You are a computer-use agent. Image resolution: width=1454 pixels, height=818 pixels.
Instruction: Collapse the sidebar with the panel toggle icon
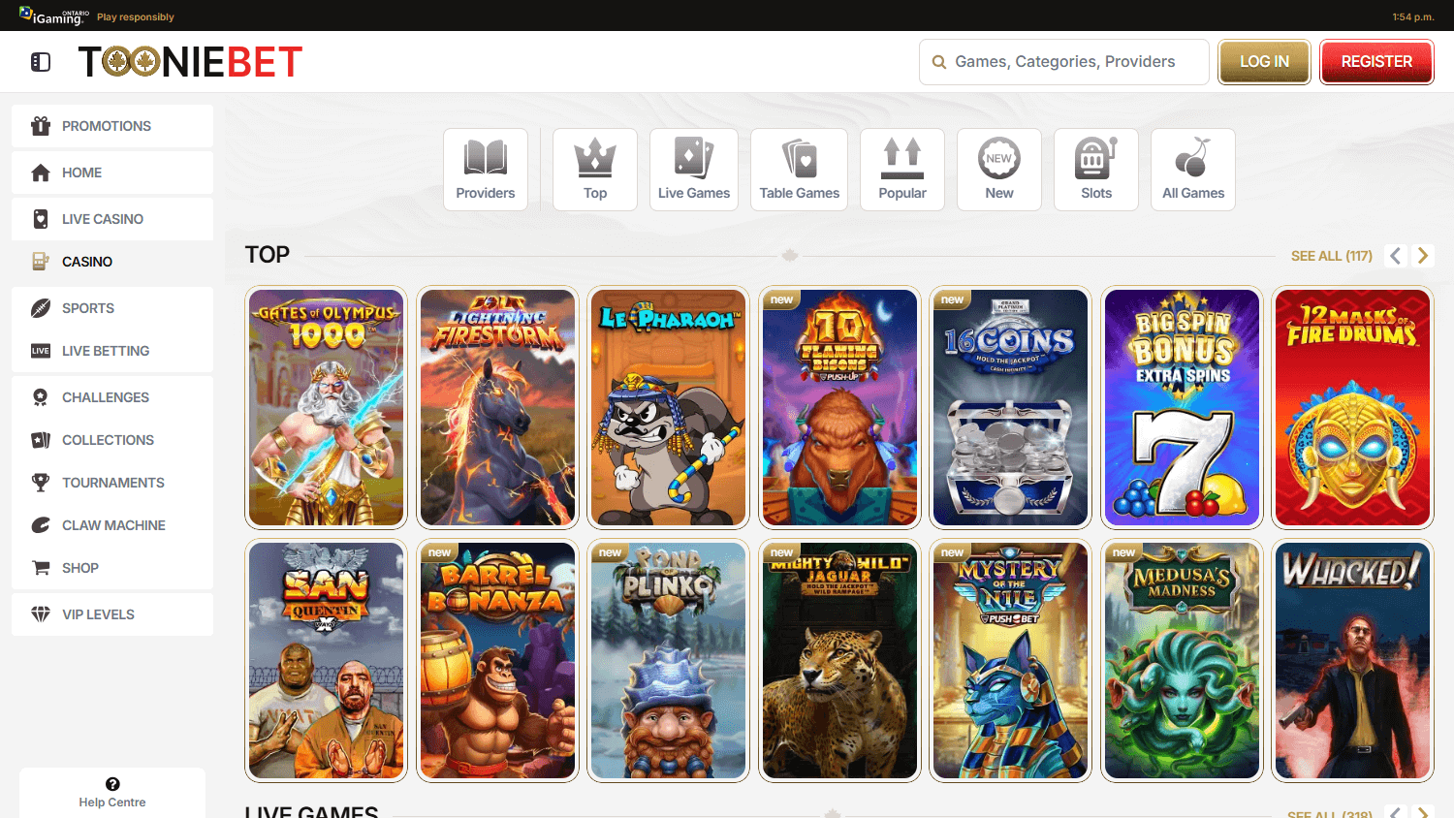pos(41,62)
